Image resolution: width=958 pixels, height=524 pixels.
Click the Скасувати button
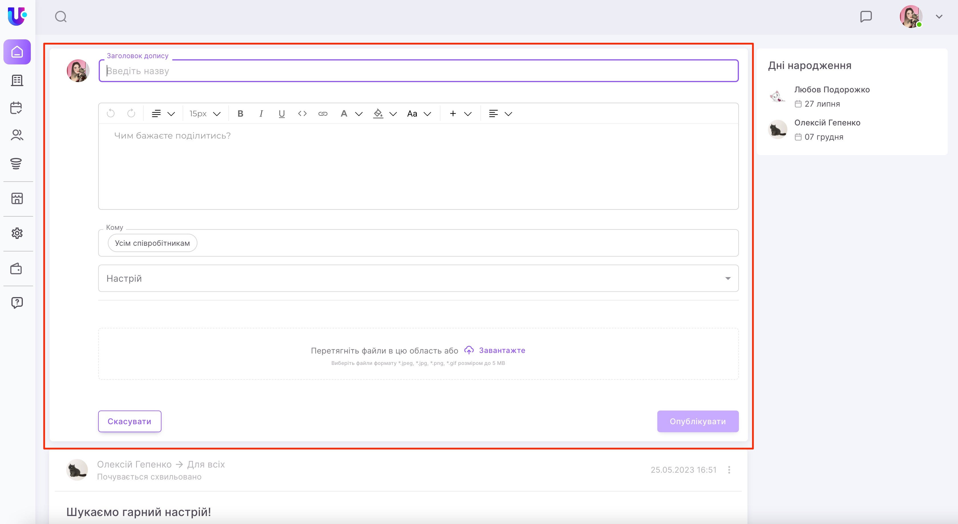pos(130,421)
